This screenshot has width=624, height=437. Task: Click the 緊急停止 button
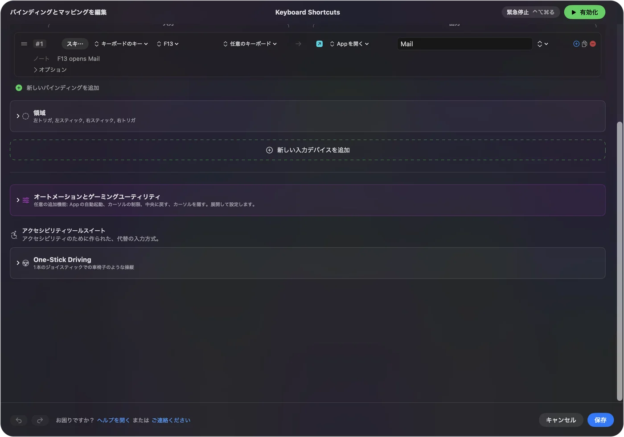(x=530, y=12)
